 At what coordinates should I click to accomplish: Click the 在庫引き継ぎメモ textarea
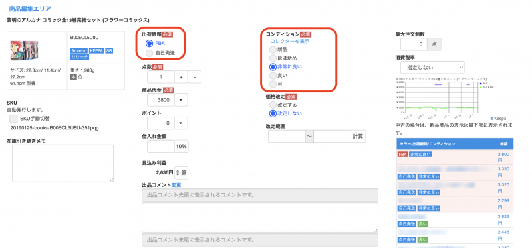(63, 163)
